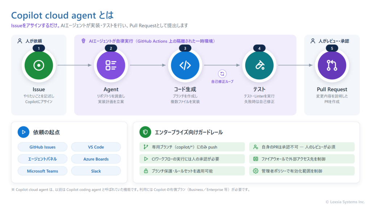Click the play icon beside CIワークフロー
This screenshot has width=371, height=208.
[146, 159]
